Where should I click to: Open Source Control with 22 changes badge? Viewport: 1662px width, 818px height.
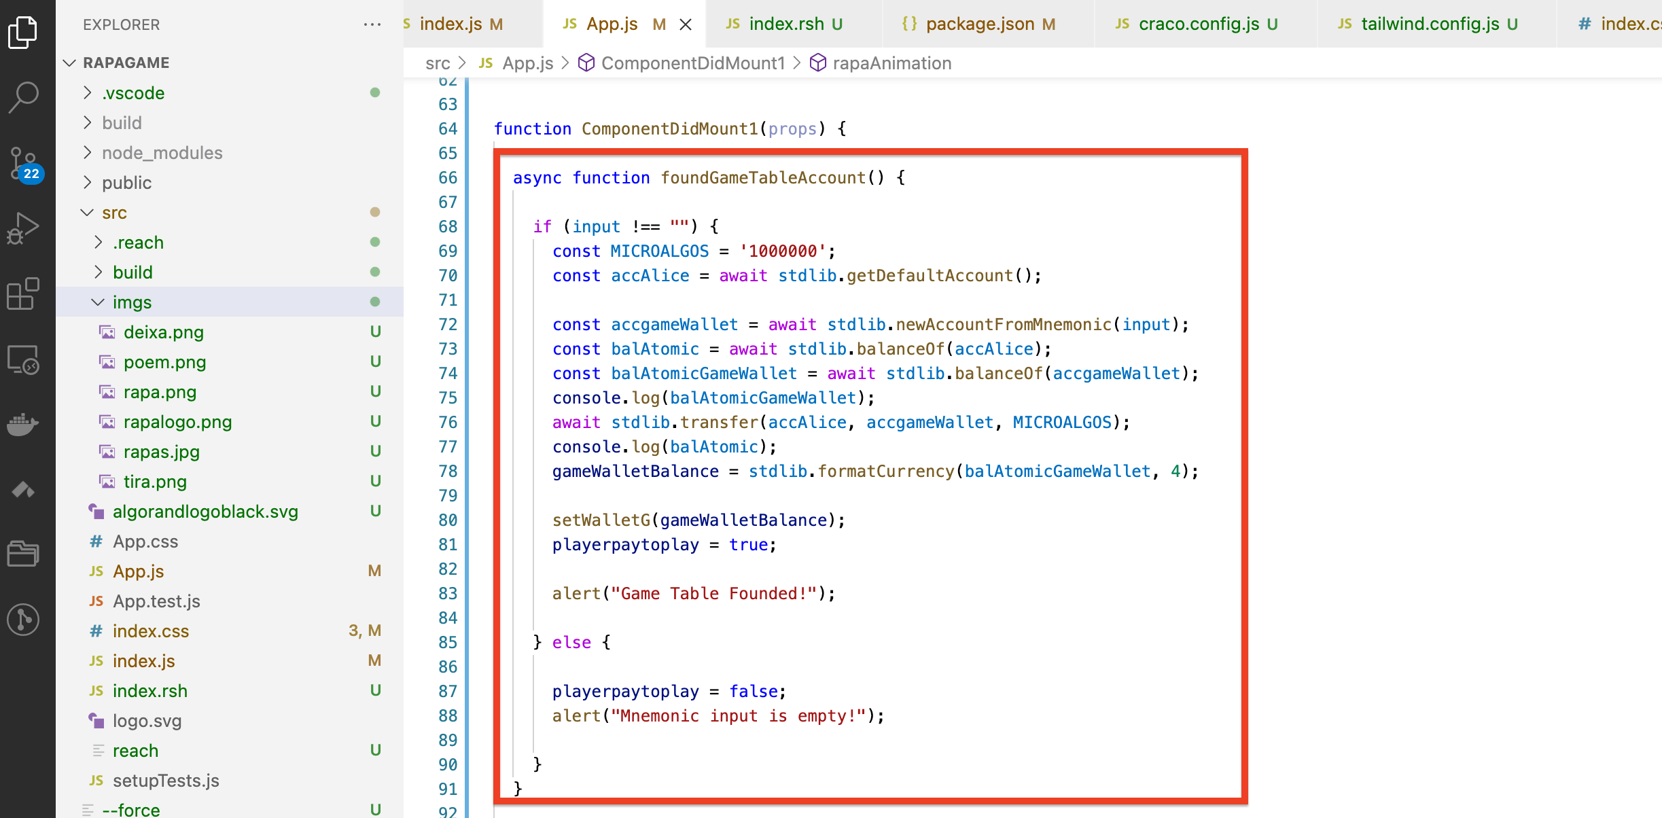[23, 163]
